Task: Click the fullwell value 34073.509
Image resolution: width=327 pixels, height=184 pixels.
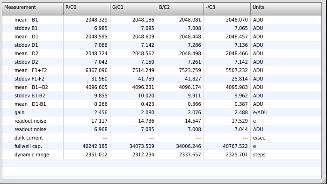Action: [x=142, y=146]
